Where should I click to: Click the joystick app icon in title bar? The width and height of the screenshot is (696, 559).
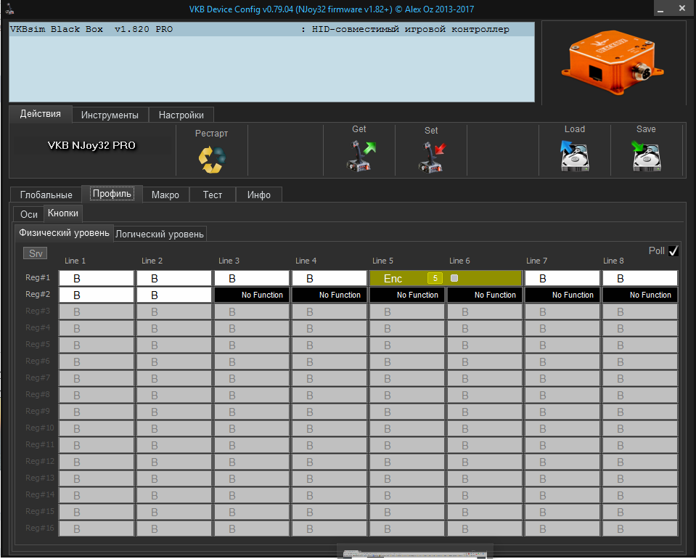(9, 9)
